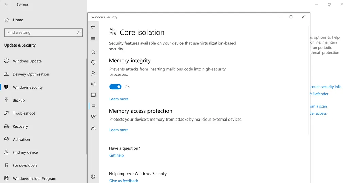The image size is (348, 183).
Task: Select Find my device in Settings
Action: [x=25, y=152]
